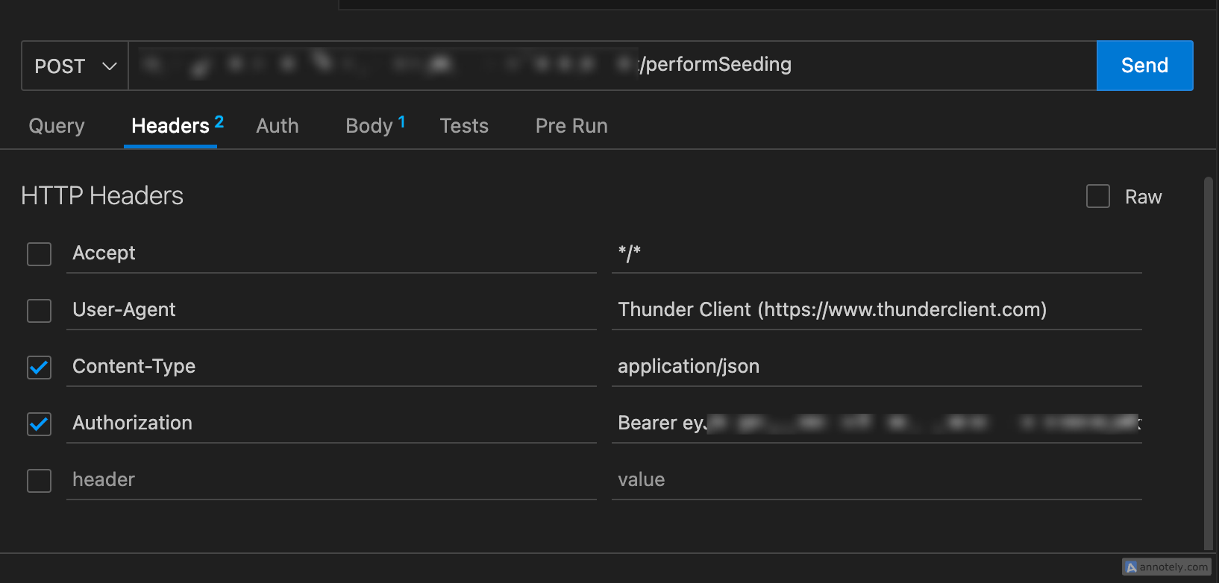Open the Auth tab
Screen dimensions: 1219x583
click(x=278, y=126)
